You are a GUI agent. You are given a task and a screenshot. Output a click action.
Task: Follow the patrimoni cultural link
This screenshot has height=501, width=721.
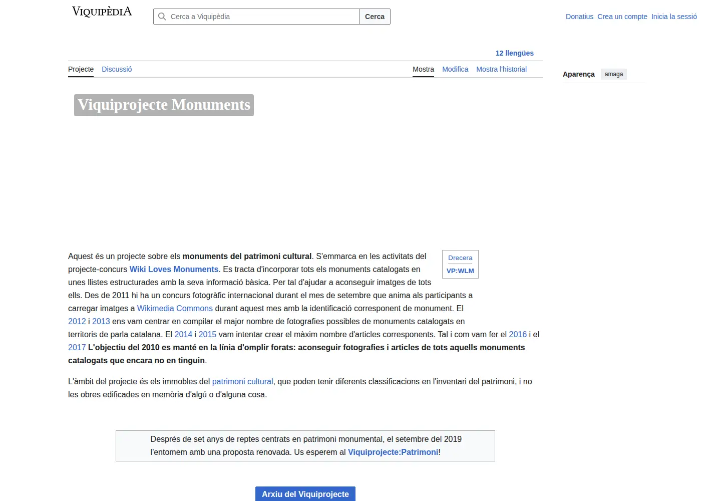(243, 382)
